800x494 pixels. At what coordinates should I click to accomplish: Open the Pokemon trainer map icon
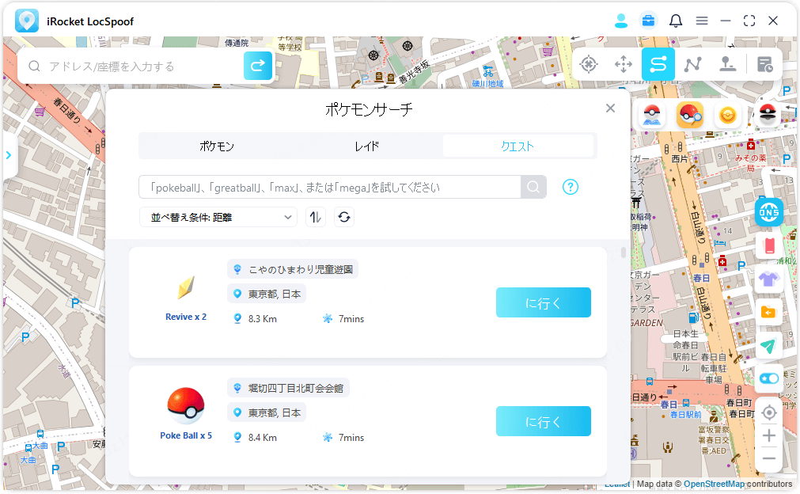(x=652, y=115)
